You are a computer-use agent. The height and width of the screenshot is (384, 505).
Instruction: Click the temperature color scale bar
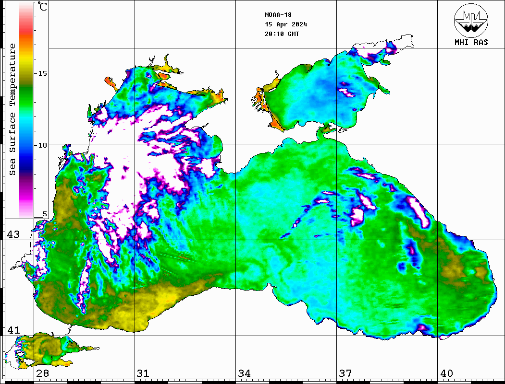(x=26, y=110)
